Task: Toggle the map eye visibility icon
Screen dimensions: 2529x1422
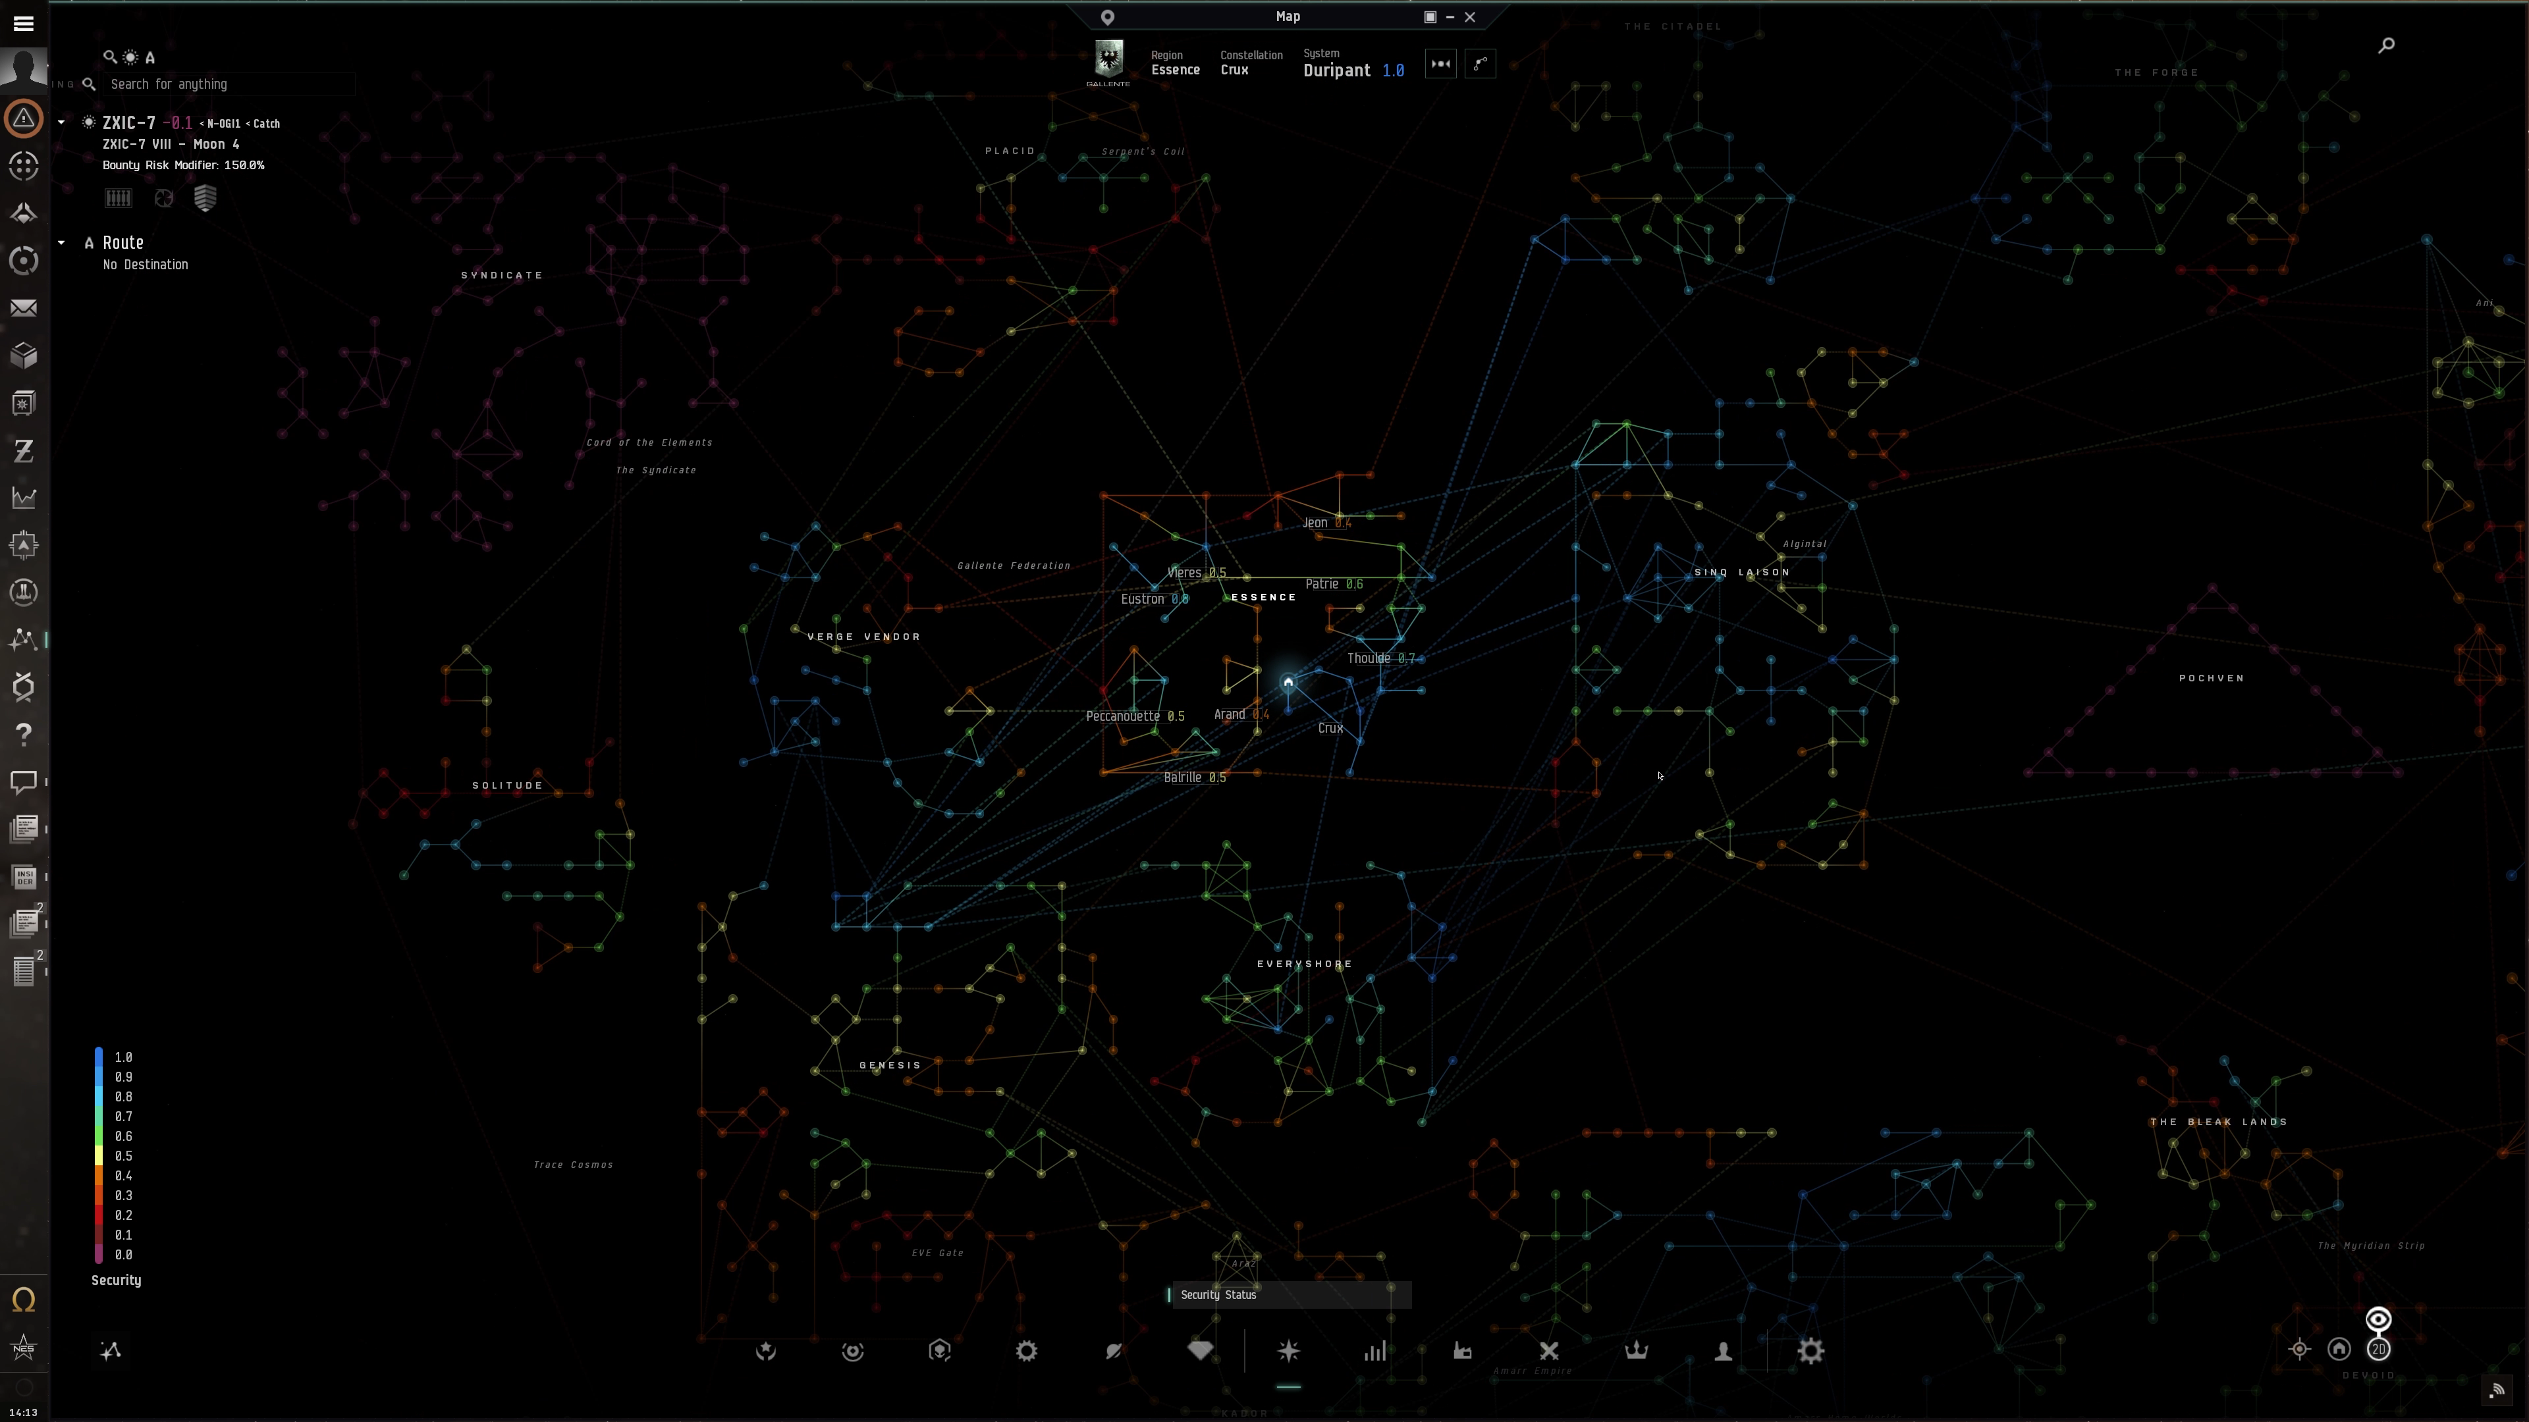Action: point(2378,1319)
